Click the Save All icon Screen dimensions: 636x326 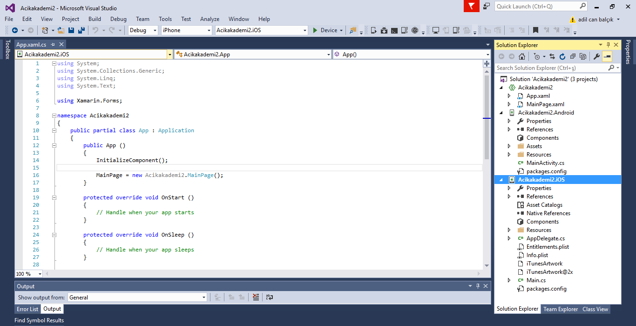click(81, 30)
